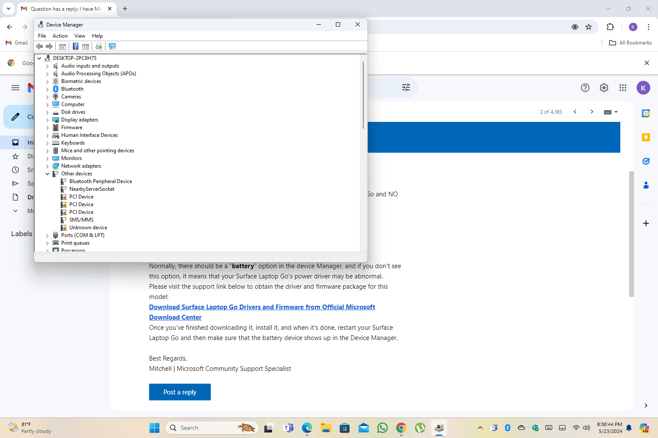This screenshot has width=658, height=438.
Task: Select Unknown device in Other devices
Action: coord(88,228)
